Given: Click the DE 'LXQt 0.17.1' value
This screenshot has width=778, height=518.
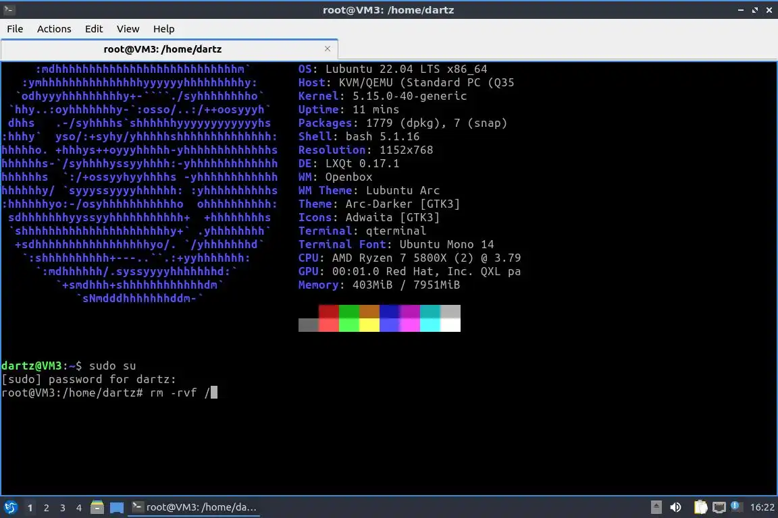Looking at the screenshot, I should [362, 164].
